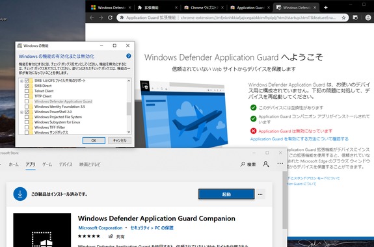Enable the Telnet Client checkbox
Screen dimensions: 374x247
pos(27,91)
